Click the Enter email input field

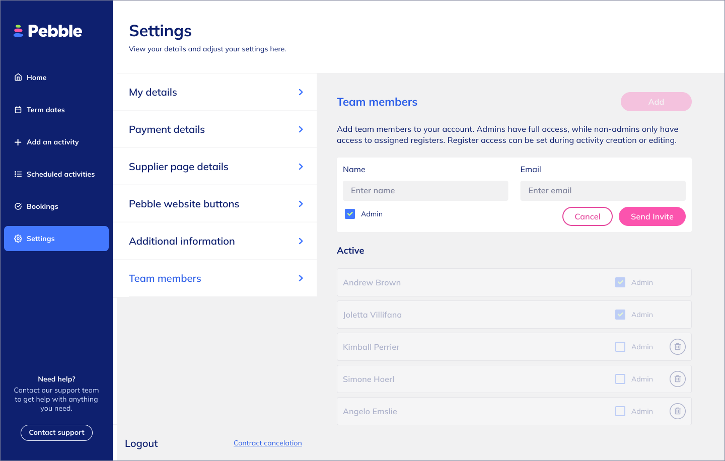coord(603,191)
